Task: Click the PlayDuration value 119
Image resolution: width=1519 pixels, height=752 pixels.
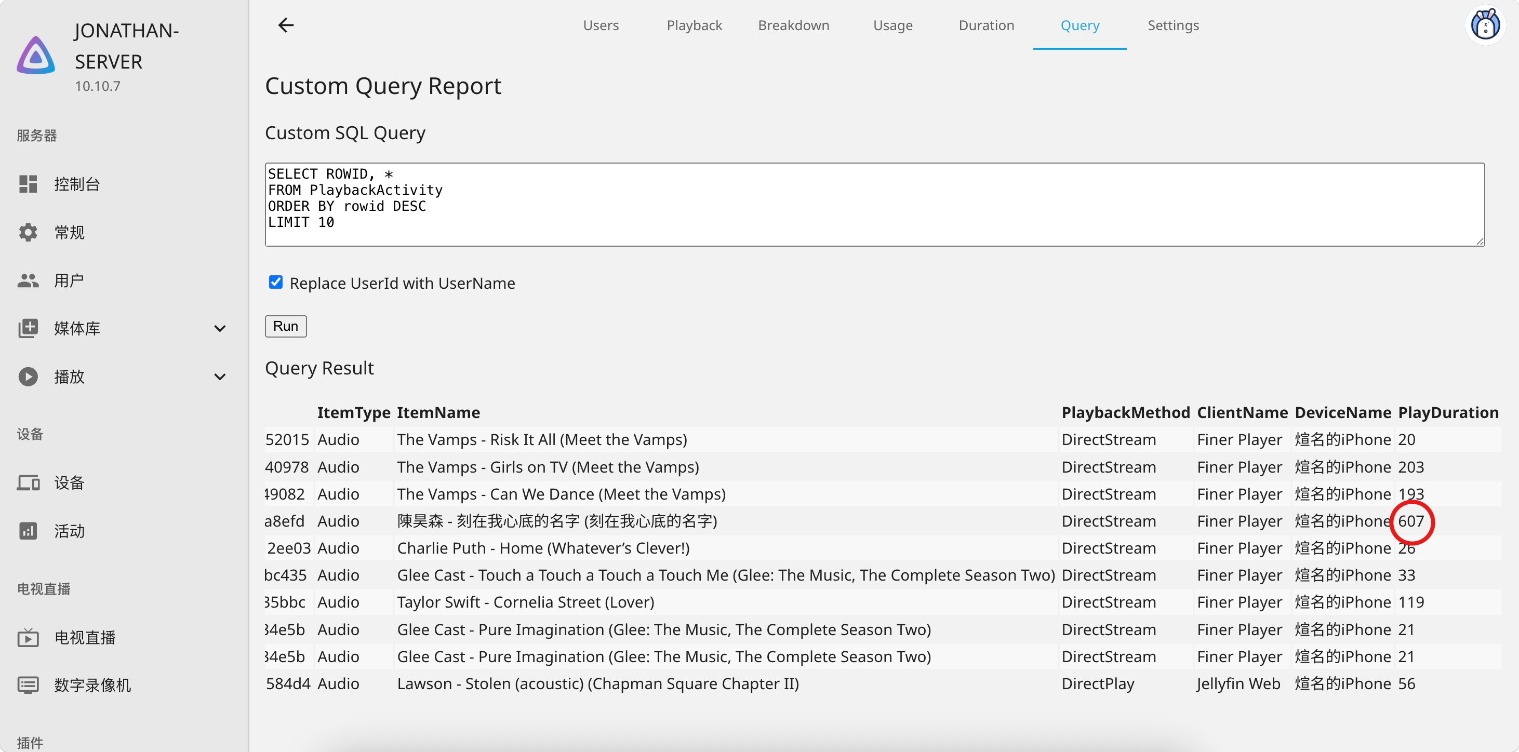Action: [x=1411, y=602]
